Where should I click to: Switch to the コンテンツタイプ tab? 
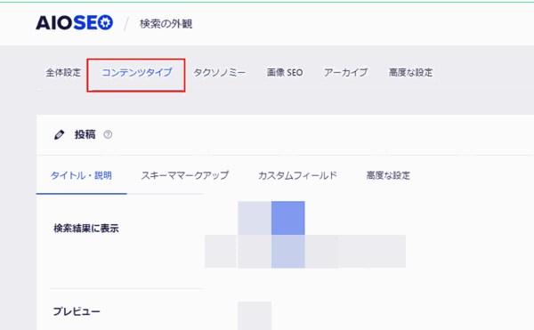(137, 72)
